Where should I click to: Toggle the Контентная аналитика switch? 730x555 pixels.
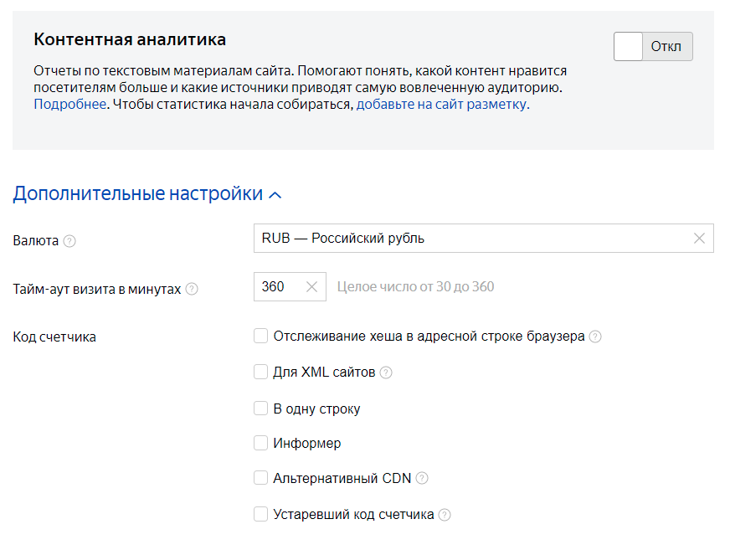[x=653, y=47]
